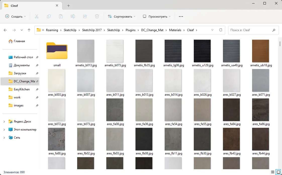Viewport: 282px width, 175px height.
Task: Navigate to Plugins in the address breadcrumb
Action: 130,30
